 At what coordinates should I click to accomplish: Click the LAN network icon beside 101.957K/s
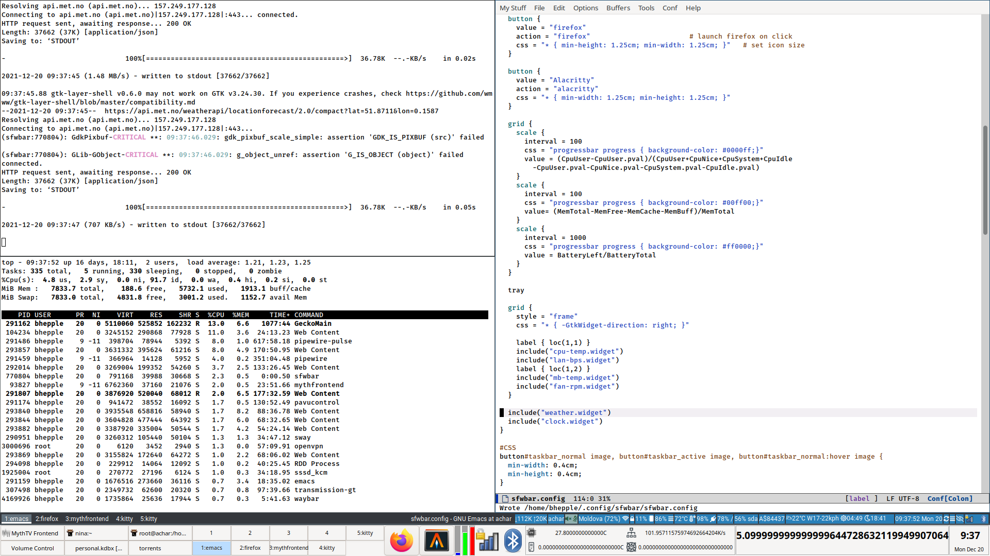click(631, 533)
